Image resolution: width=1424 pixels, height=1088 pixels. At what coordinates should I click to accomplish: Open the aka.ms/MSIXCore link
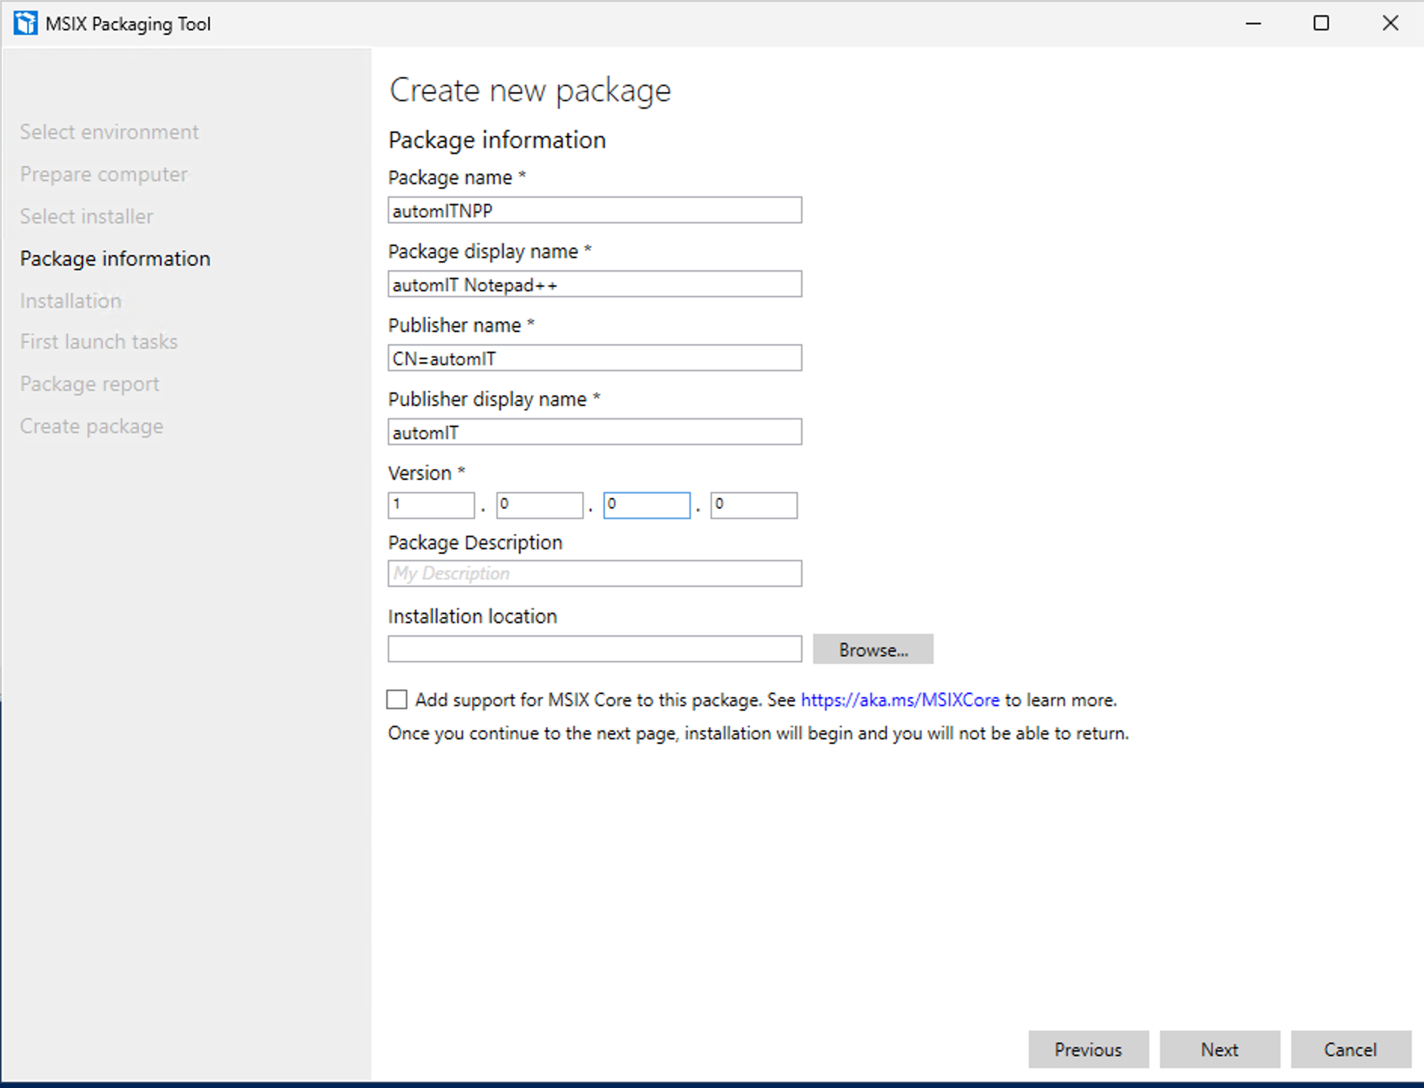(899, 699)
